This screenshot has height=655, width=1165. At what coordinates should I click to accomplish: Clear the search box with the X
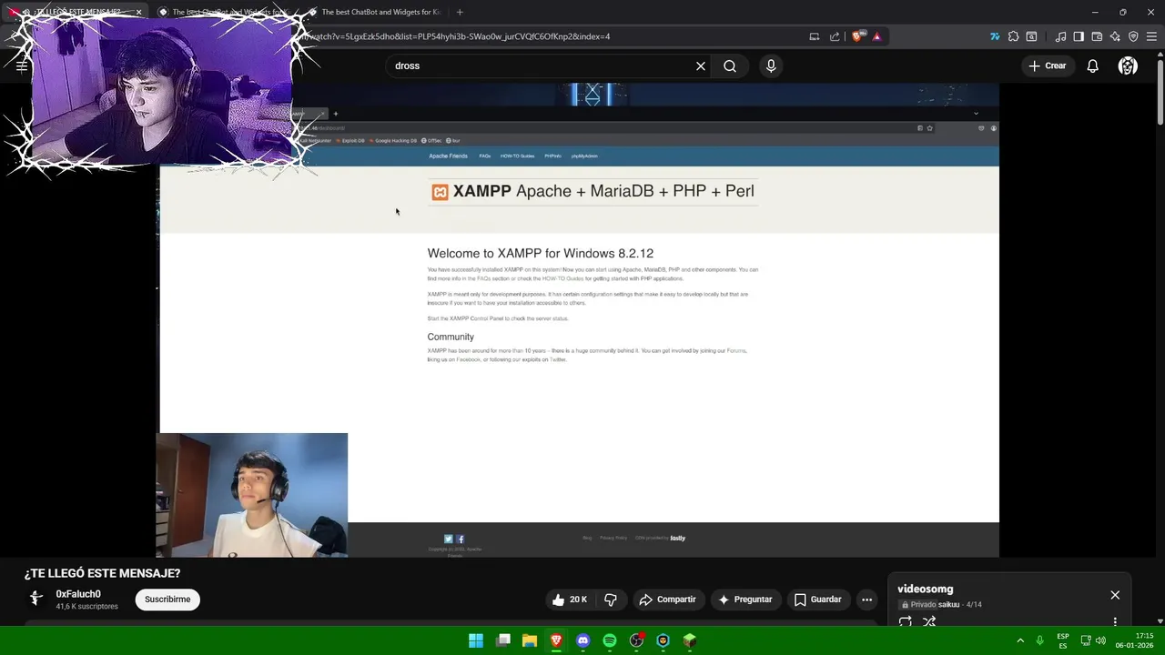coord(701,65)
